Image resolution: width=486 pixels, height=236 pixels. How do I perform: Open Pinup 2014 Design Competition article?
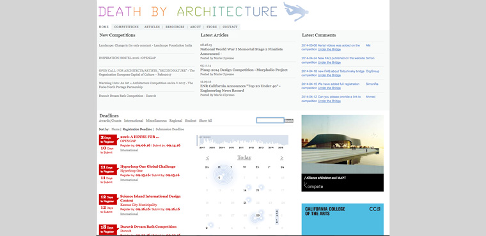click(x=244, y=70)
